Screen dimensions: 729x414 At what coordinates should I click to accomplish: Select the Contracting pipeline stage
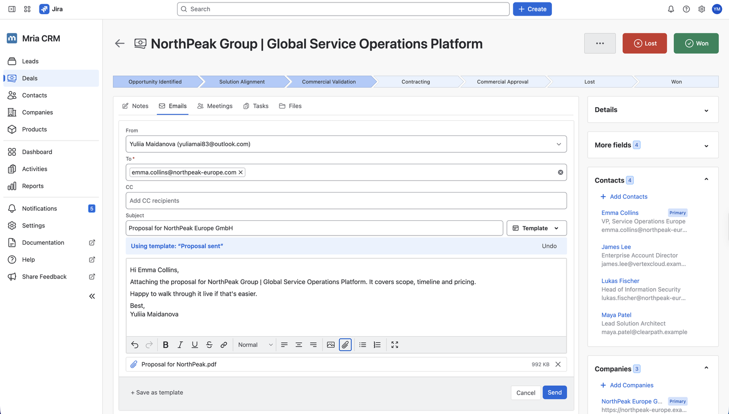[416, 82]
